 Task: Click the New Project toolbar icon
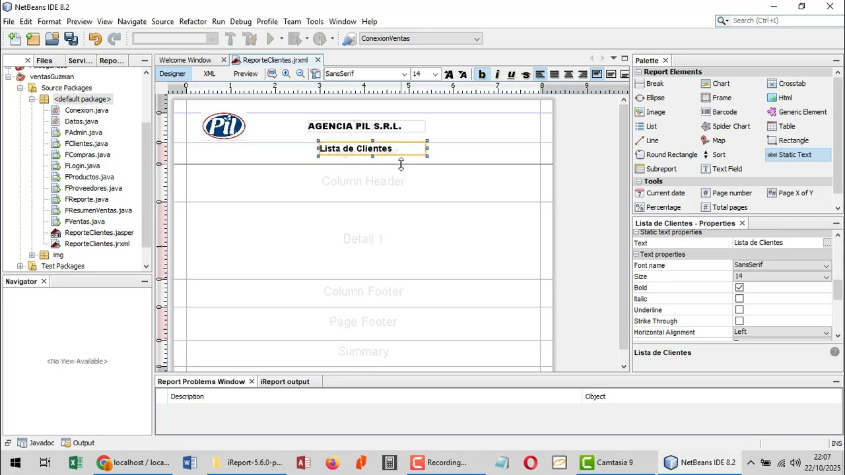pos(33,39)
